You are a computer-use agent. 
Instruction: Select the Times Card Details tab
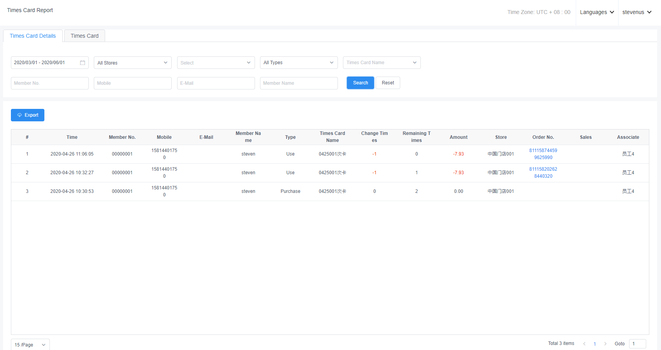[33, 36]
